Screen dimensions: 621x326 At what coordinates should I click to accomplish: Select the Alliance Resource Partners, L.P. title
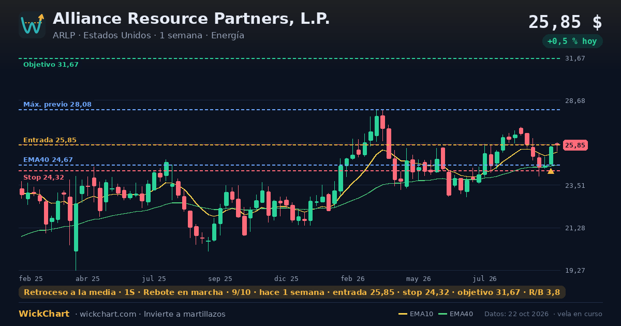(191, 19)
